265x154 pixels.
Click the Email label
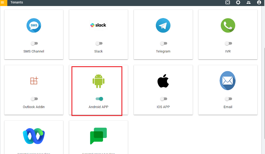pyautogui.click(x=228, y=107)
